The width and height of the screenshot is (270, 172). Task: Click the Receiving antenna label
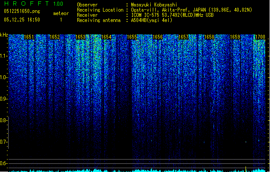point(99,20)
